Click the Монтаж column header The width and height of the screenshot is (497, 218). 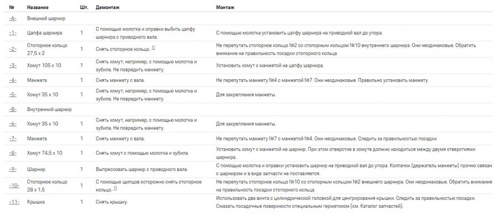point(224,7)
